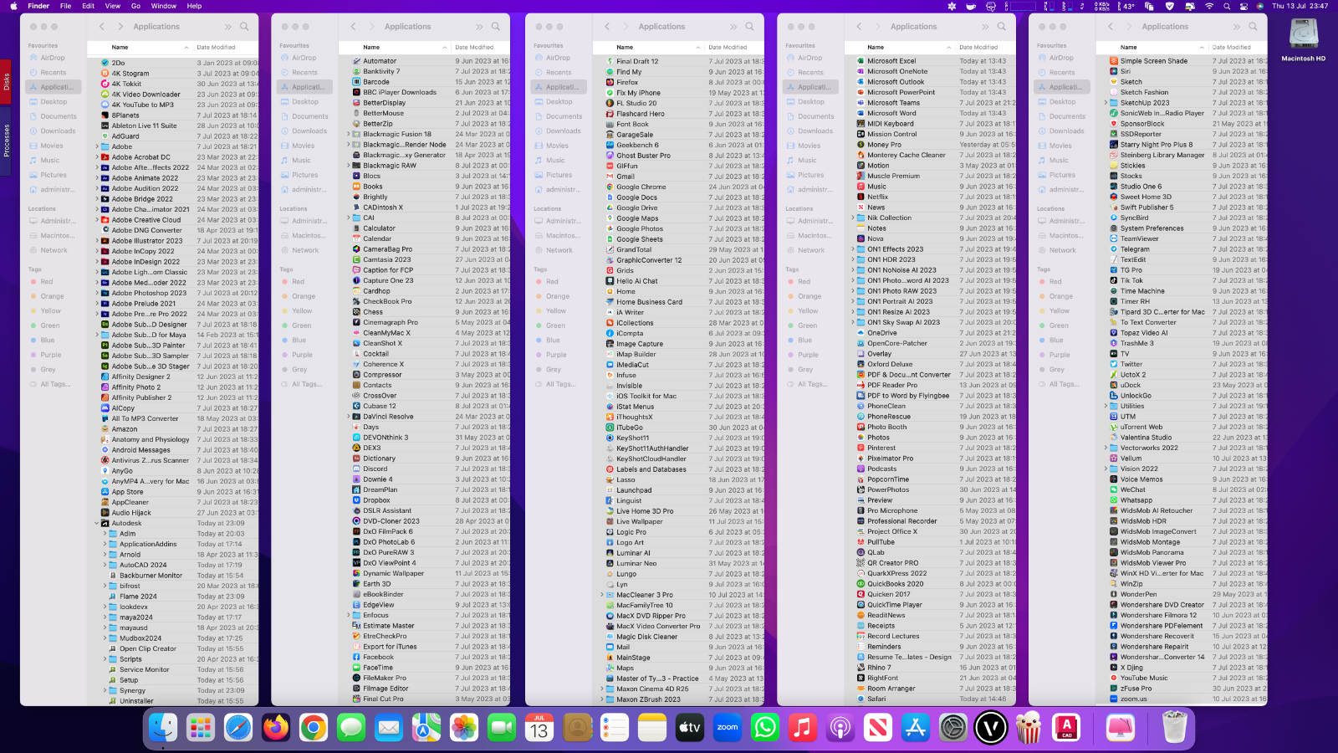Viewport: 1338px width, 753px height.
Task: Open the Trash in the Dock
Action: coord(1175,728)
